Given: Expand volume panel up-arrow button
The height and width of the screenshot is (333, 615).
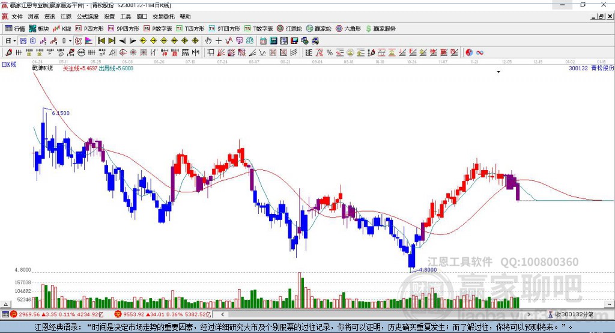Looking at the screenshot, I should pyautogui.click(x=5, y=304).
